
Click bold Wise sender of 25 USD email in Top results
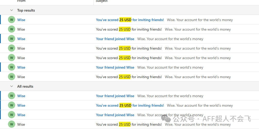[21, 20]
